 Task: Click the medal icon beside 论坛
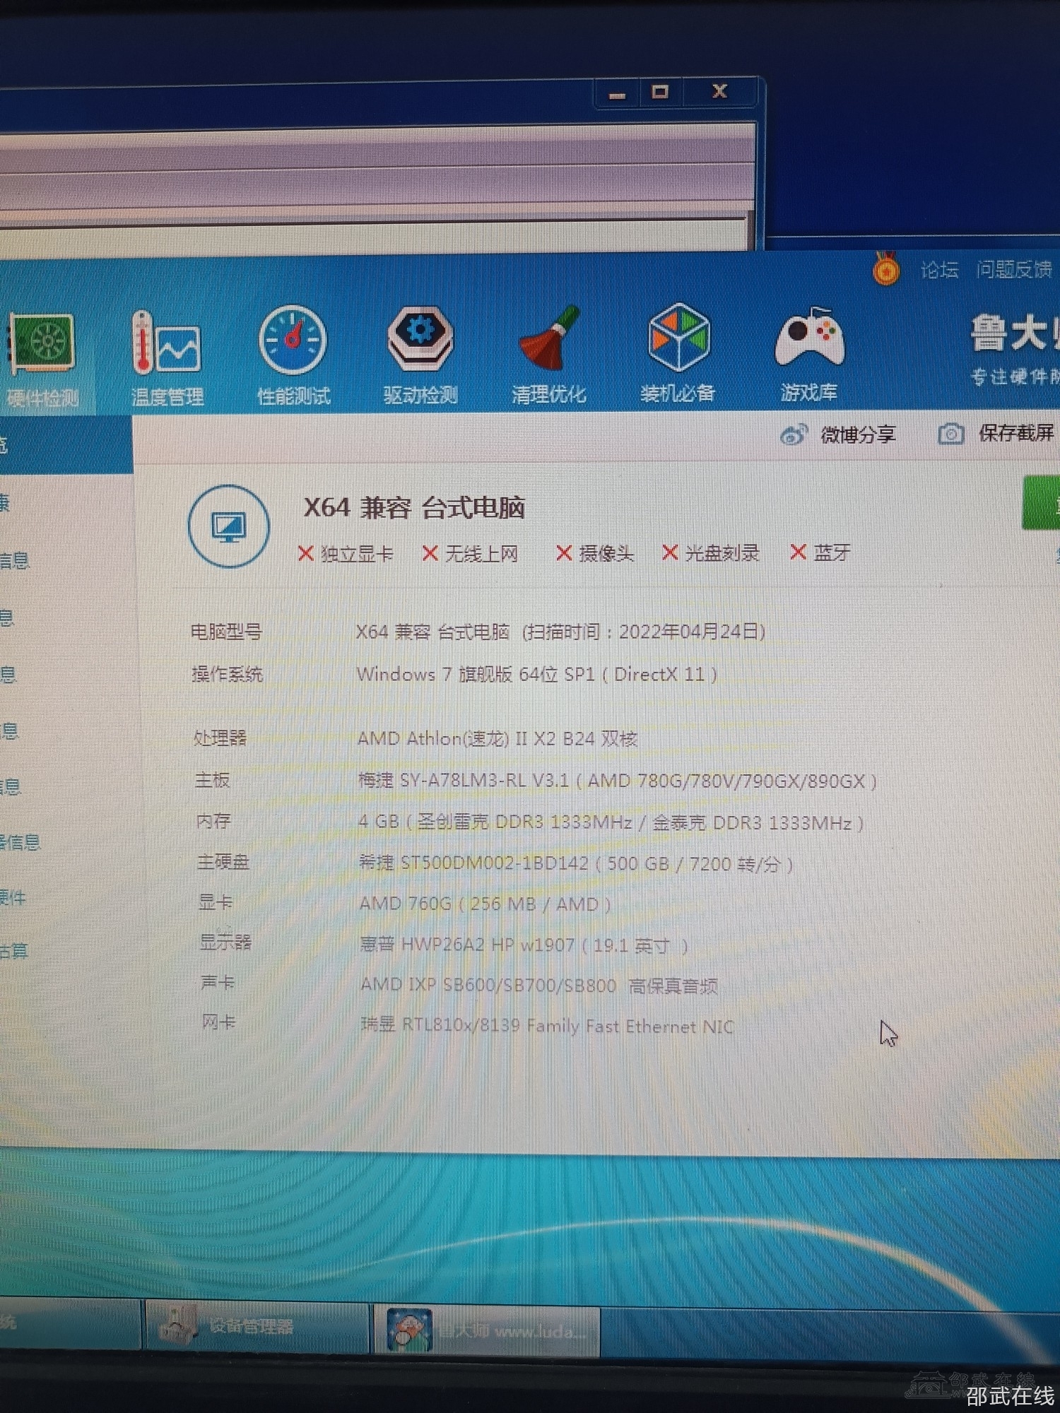tap(885, 269)
